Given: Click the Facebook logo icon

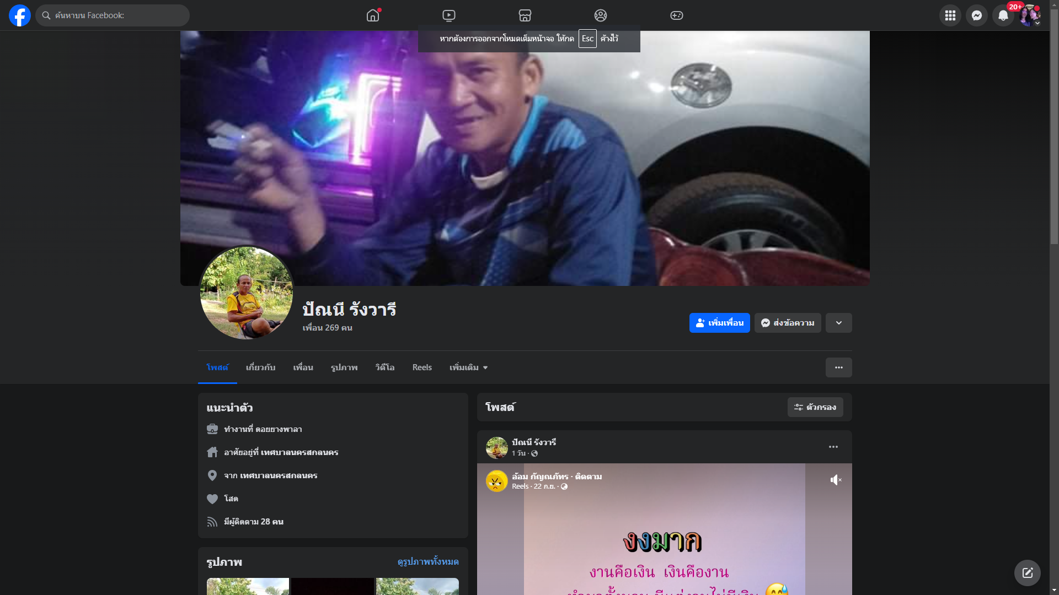Looking at the screenshot, I should [x=20, y=15].
